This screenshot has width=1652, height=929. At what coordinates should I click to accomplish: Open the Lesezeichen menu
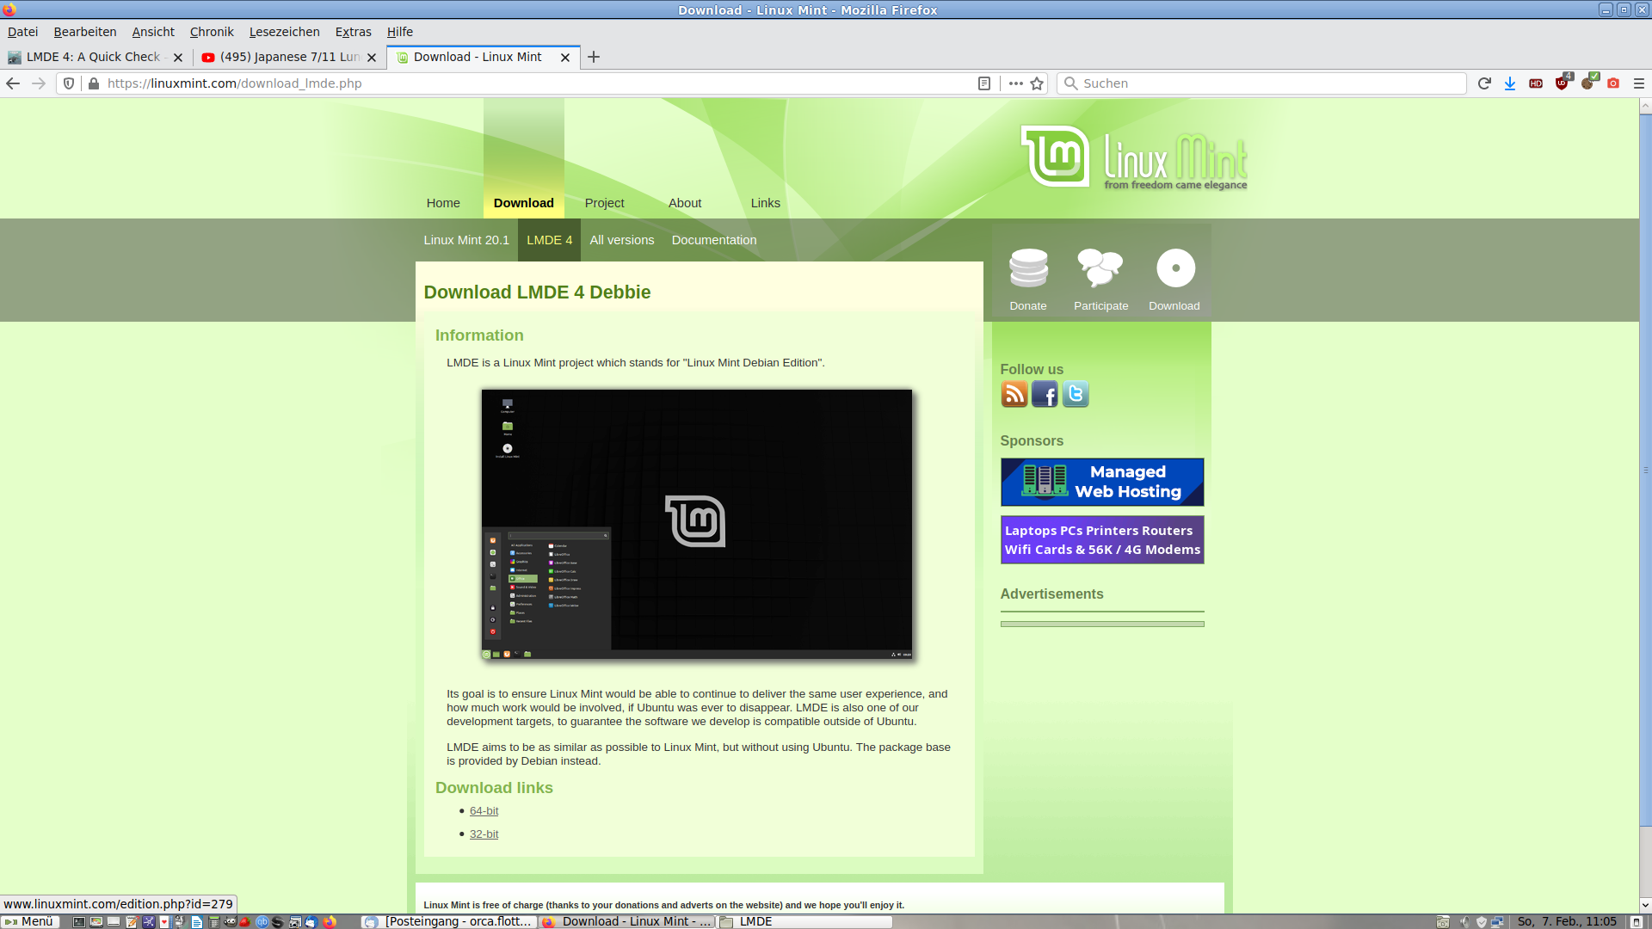[x=285, y=32]
